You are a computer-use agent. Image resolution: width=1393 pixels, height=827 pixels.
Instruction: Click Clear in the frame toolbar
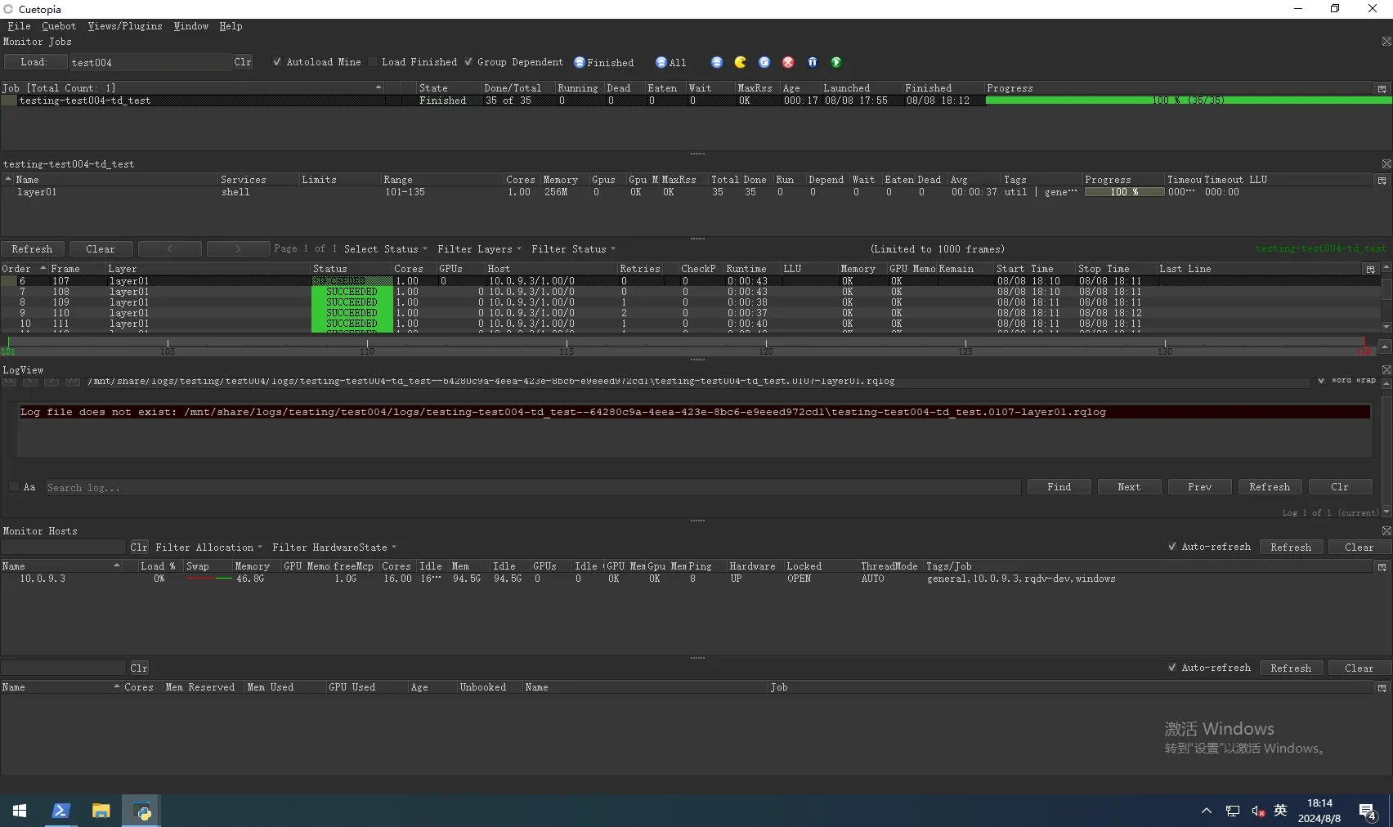point(101,249)
